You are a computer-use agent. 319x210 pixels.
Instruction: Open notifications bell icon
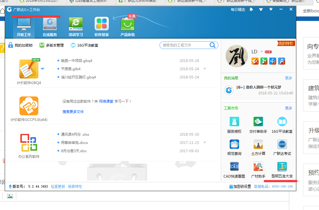point(251,9)
